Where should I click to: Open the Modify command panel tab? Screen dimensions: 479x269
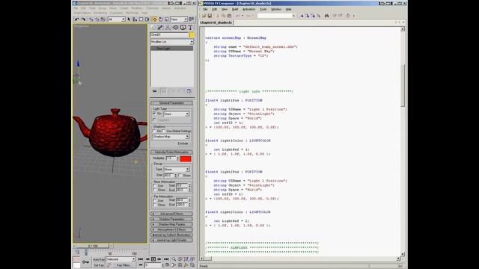pyautogui.click(x=160, y=28)
